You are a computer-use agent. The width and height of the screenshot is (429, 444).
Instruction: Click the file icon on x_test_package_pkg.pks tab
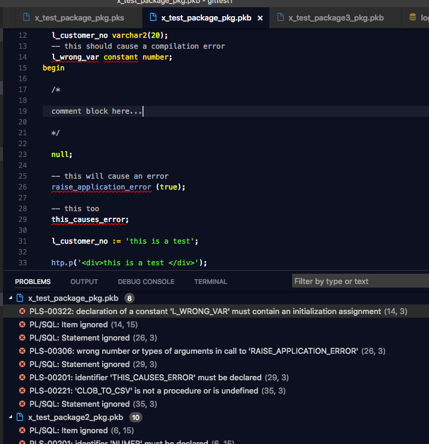coord(26,17)
